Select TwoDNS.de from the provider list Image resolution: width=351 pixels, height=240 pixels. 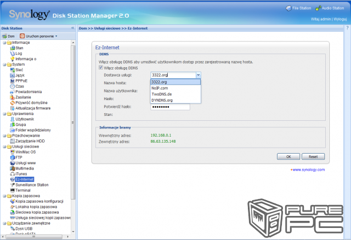point(175,94)
